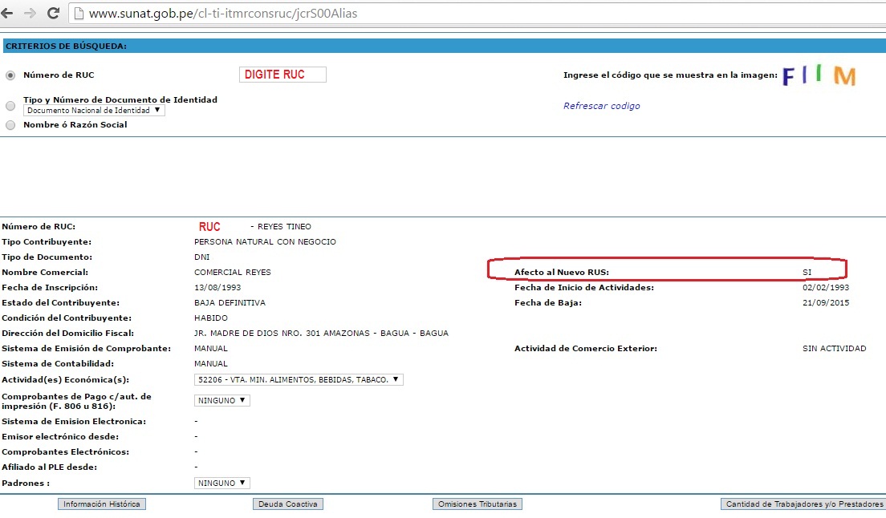Screen dimensions: 886x518
Task: Open Información Histórica
Action: (x=102, y=504)
